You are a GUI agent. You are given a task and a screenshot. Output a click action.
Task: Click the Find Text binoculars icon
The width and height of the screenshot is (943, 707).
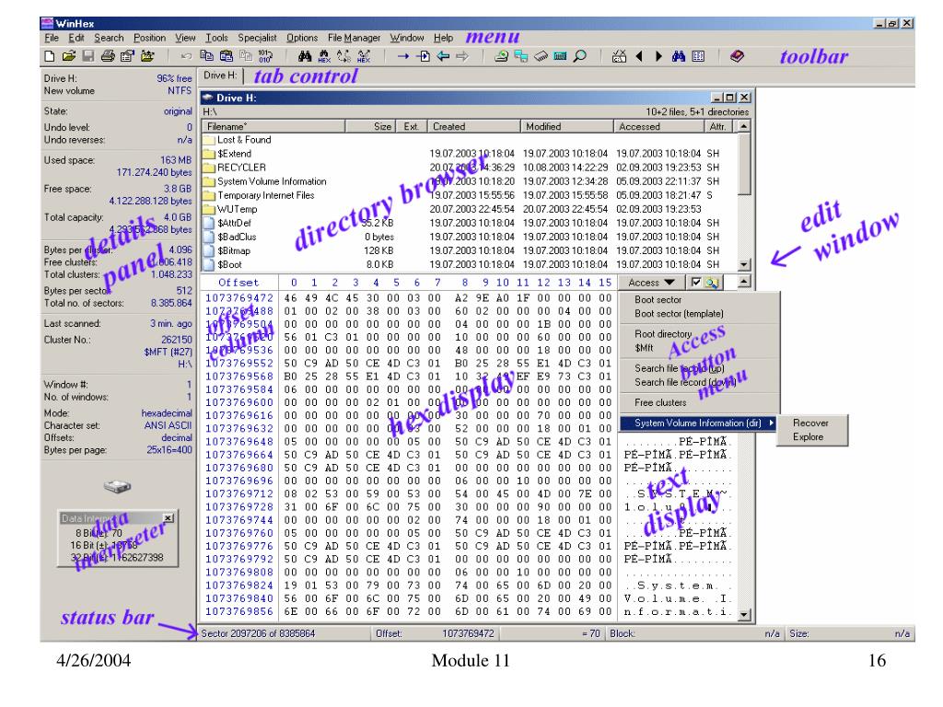[305, 56]
